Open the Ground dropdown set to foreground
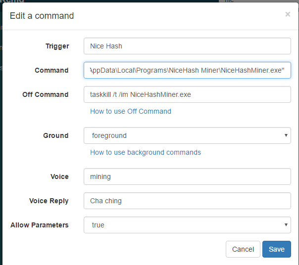Viewport: 299px width, 265px height. click(187, 135)
